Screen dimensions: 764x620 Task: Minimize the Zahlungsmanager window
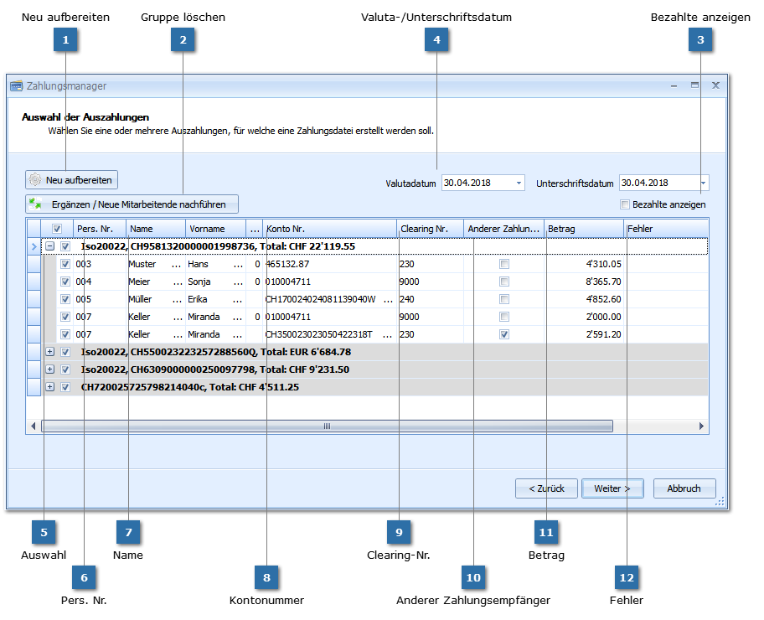[674, 85]
